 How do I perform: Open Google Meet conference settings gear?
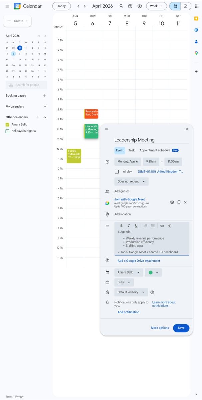pyautogui.click(x=172, y=202)
